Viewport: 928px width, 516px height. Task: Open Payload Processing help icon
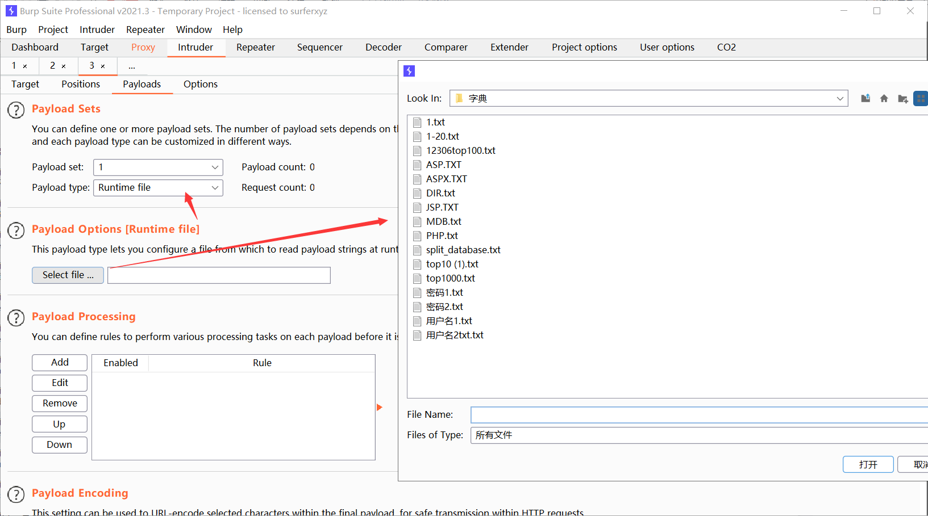[16, 318]
